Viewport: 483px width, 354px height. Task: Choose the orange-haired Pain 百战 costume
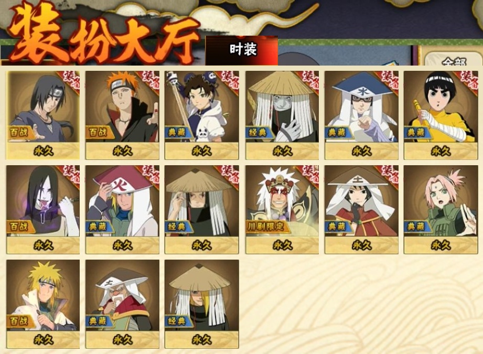pyautogui.click(x=122, y=115)
